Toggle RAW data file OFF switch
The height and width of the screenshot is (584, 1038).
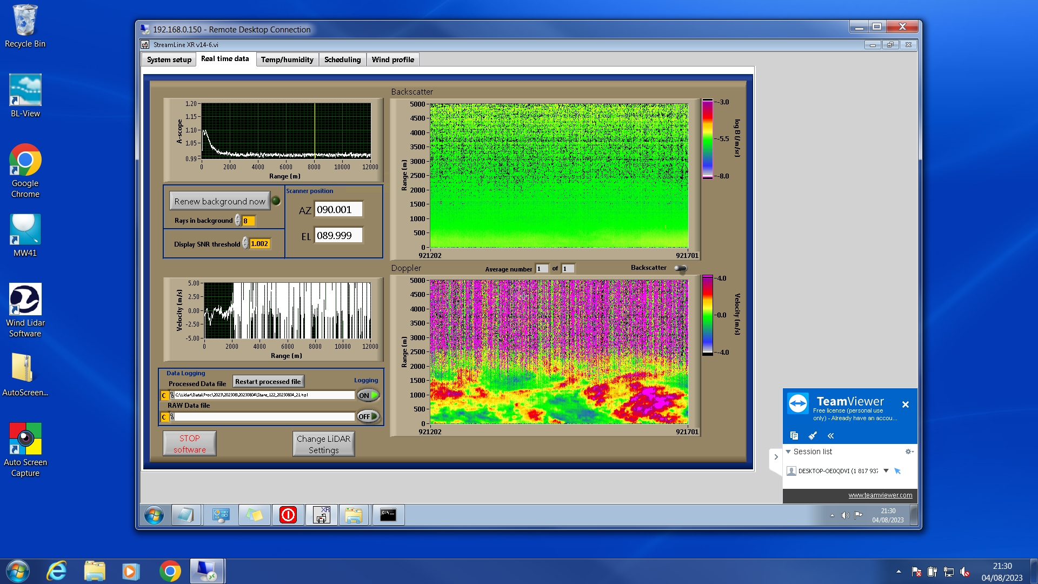coord(368,416)
